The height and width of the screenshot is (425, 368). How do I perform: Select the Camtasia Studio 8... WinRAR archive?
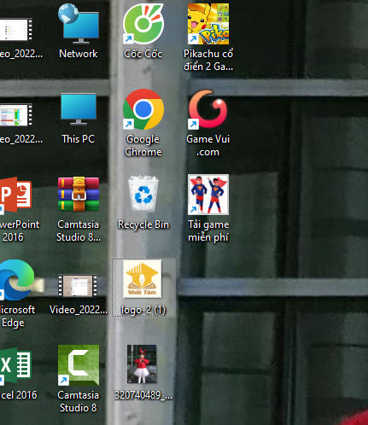click(79, 195)
